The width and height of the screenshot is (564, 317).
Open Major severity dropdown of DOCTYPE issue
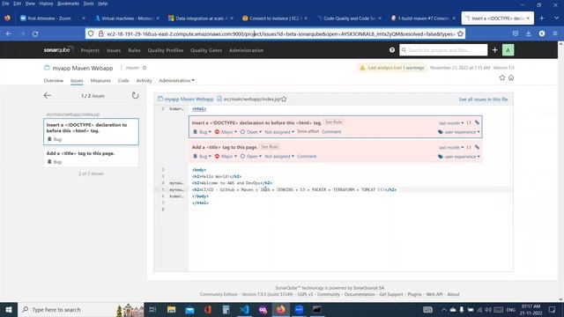(x=226, y=132)
